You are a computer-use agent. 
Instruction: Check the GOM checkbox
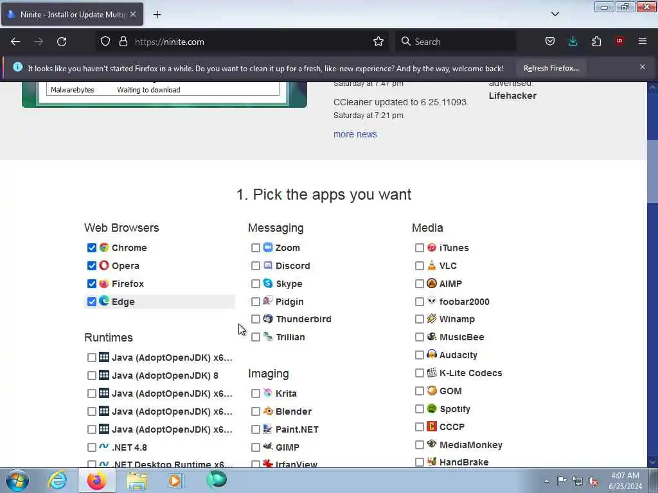click(420, 391)
